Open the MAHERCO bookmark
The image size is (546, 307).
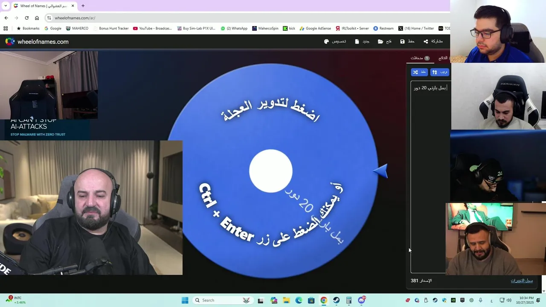pos(77,29)
